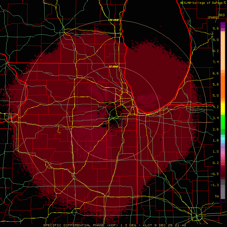Click the DKD label above the color scale
The height and width of the screenshot is (227, 227).
pyautogui.click(x=222, y=15)
